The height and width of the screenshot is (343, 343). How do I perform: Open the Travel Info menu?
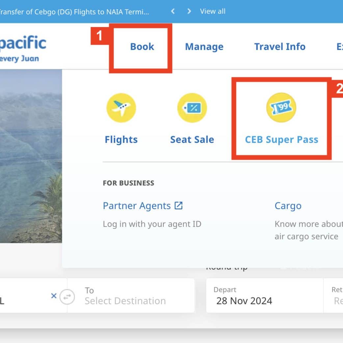280,46
